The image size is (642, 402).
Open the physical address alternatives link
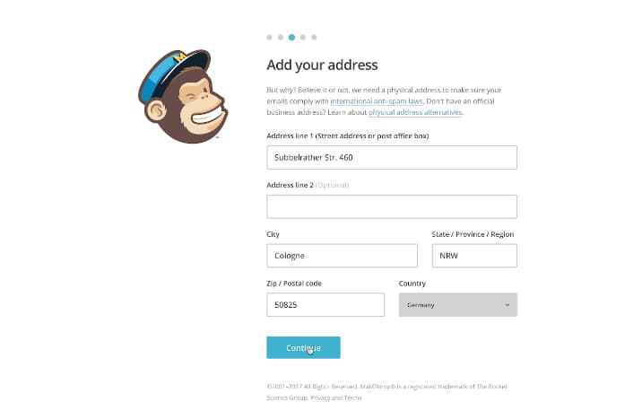(415, 112)
